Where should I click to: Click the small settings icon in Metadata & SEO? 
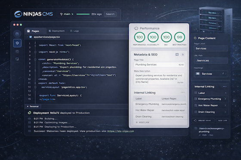[183, 54]
